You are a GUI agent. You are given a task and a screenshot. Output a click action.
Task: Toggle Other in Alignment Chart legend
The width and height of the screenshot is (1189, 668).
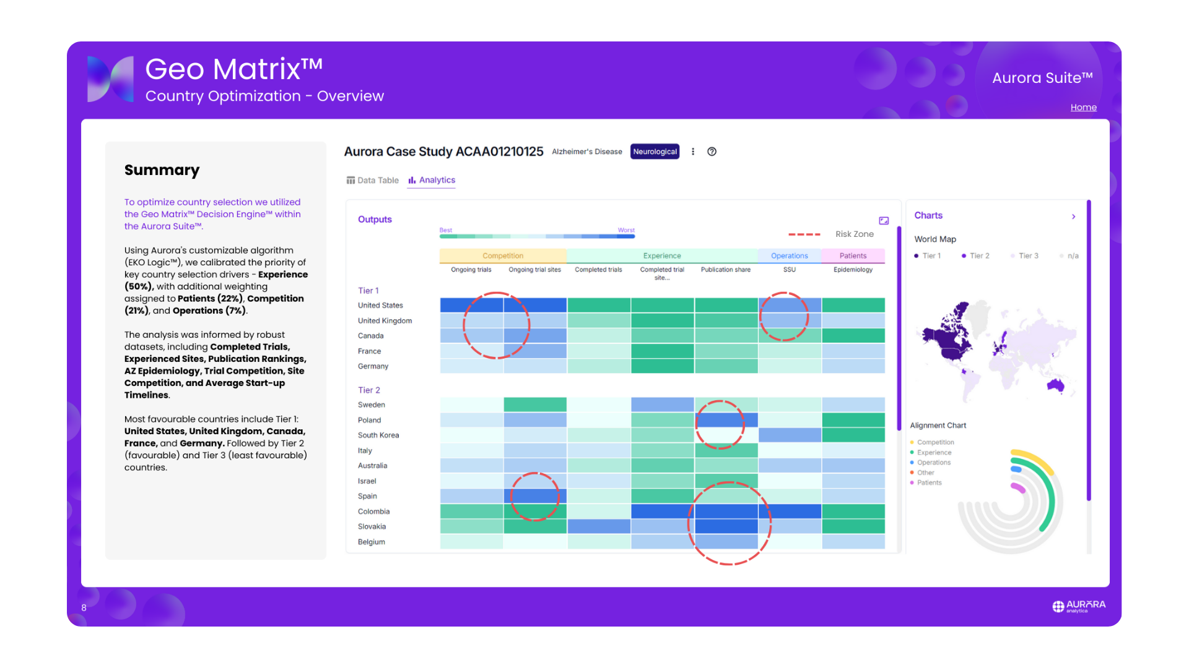pyautogui.click(x=922, y=473)
